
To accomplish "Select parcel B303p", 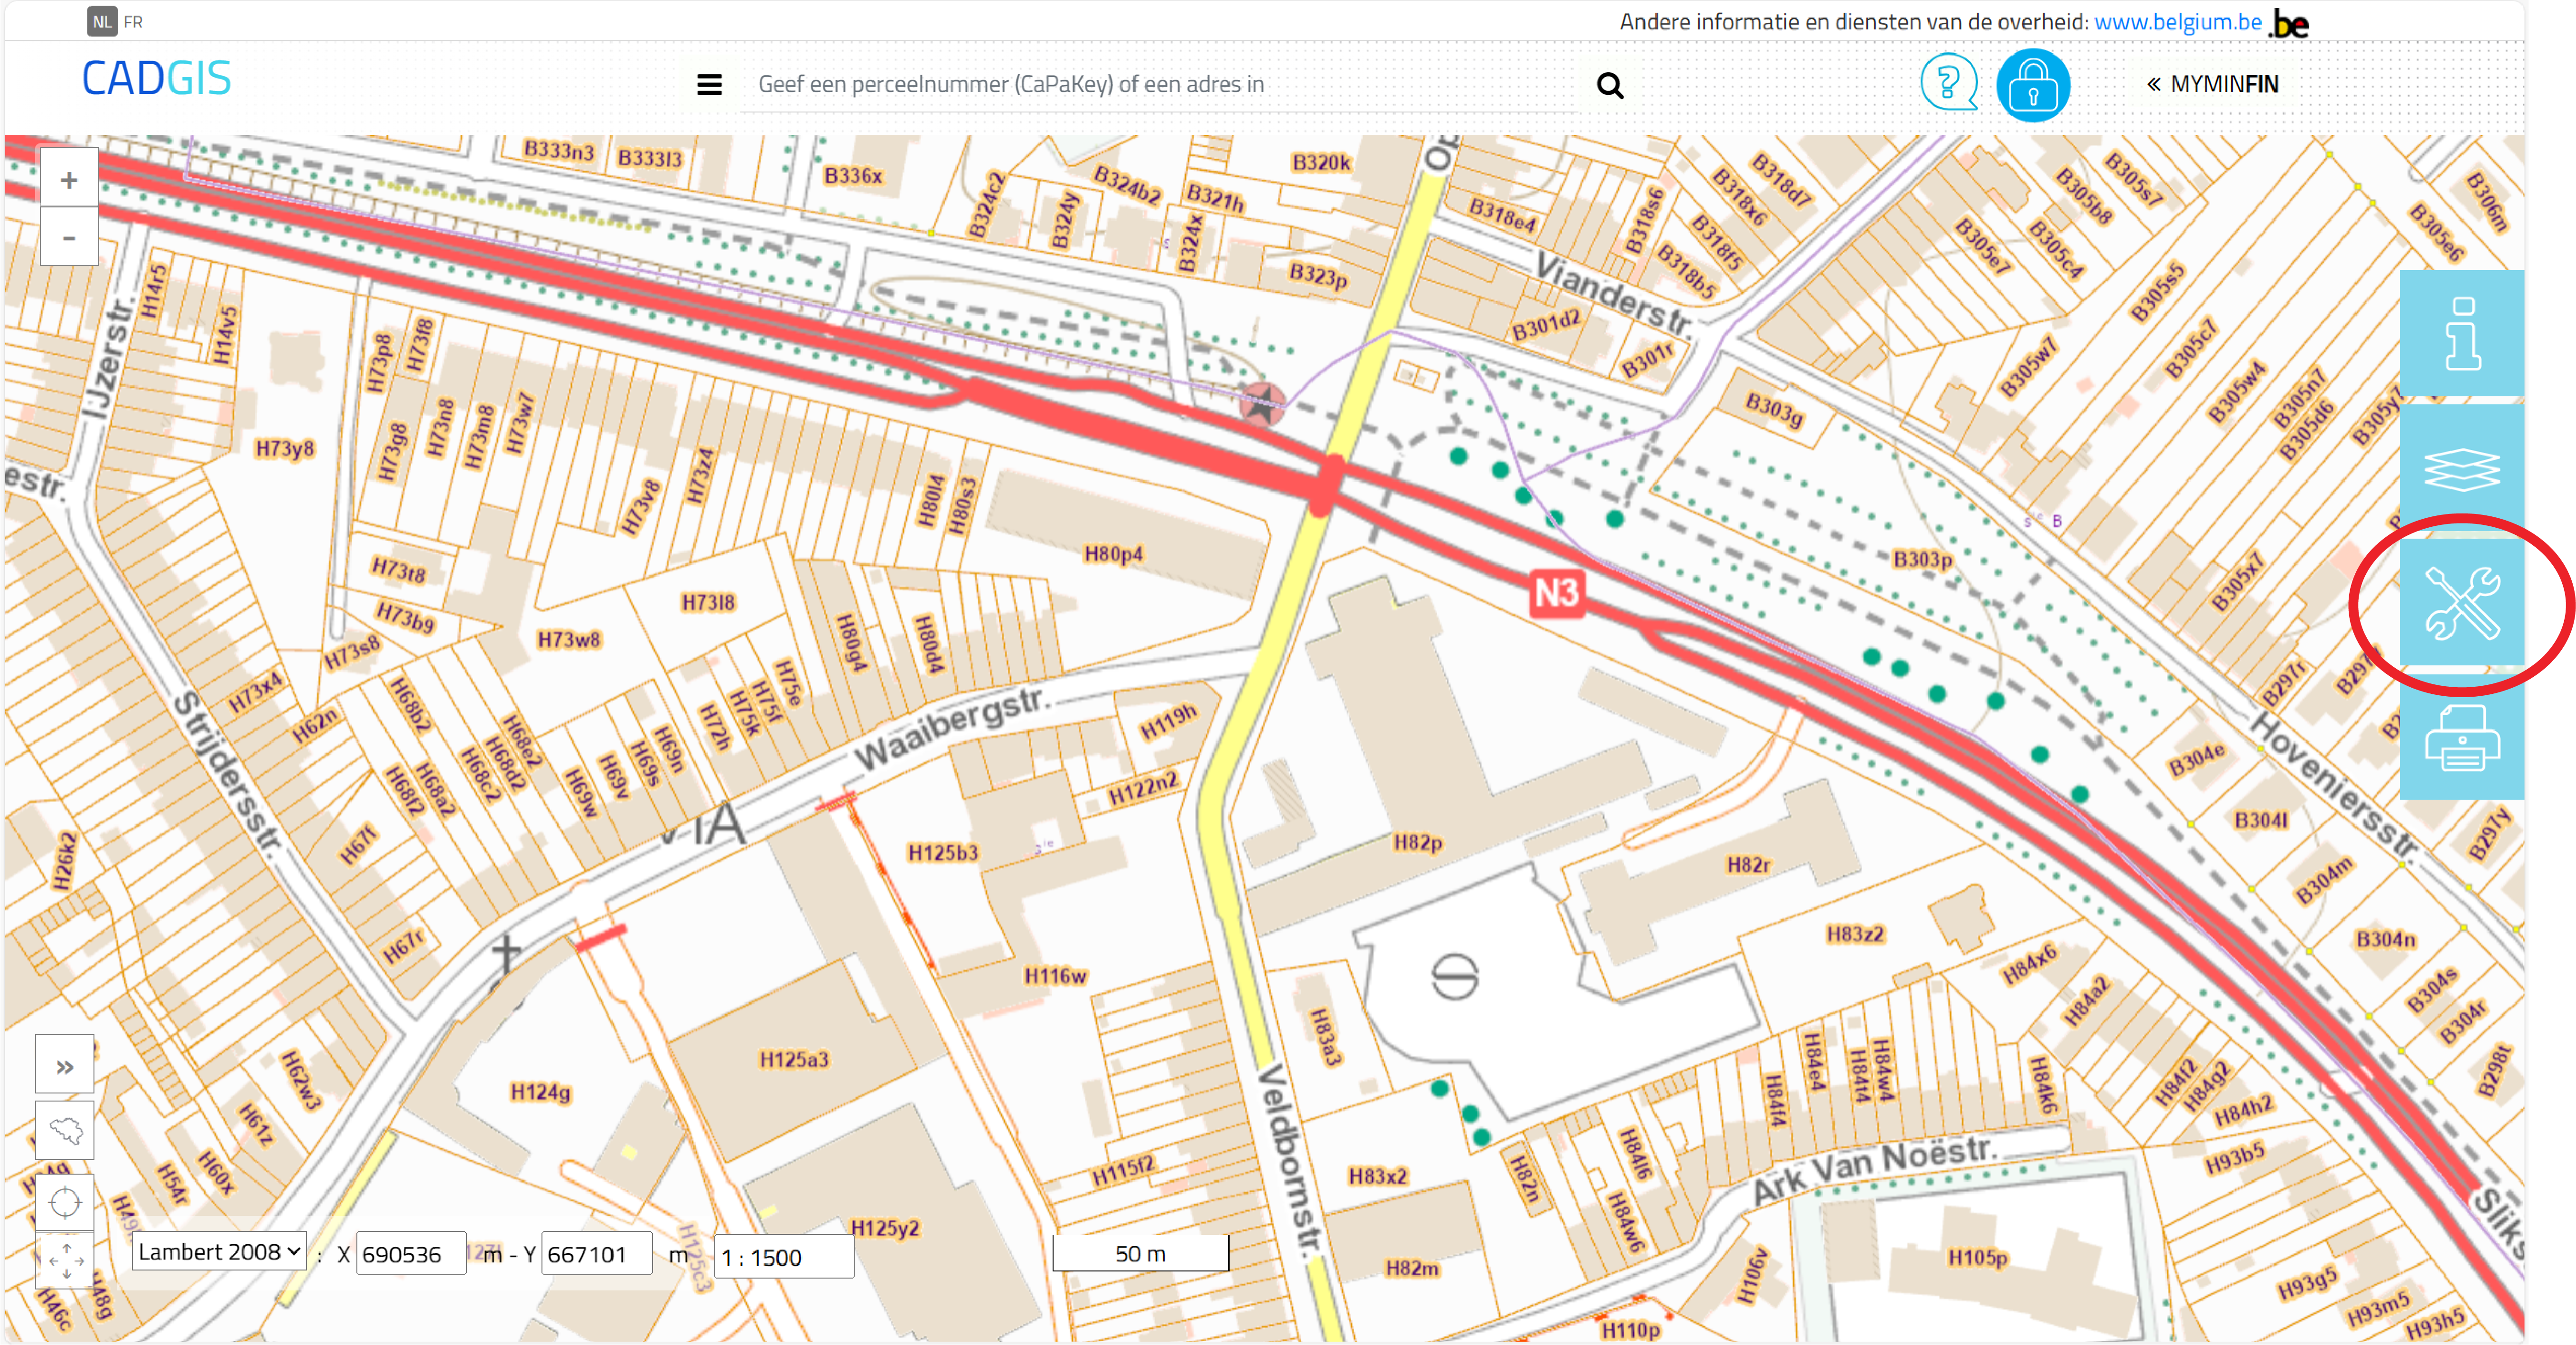I will (1922, 559).
